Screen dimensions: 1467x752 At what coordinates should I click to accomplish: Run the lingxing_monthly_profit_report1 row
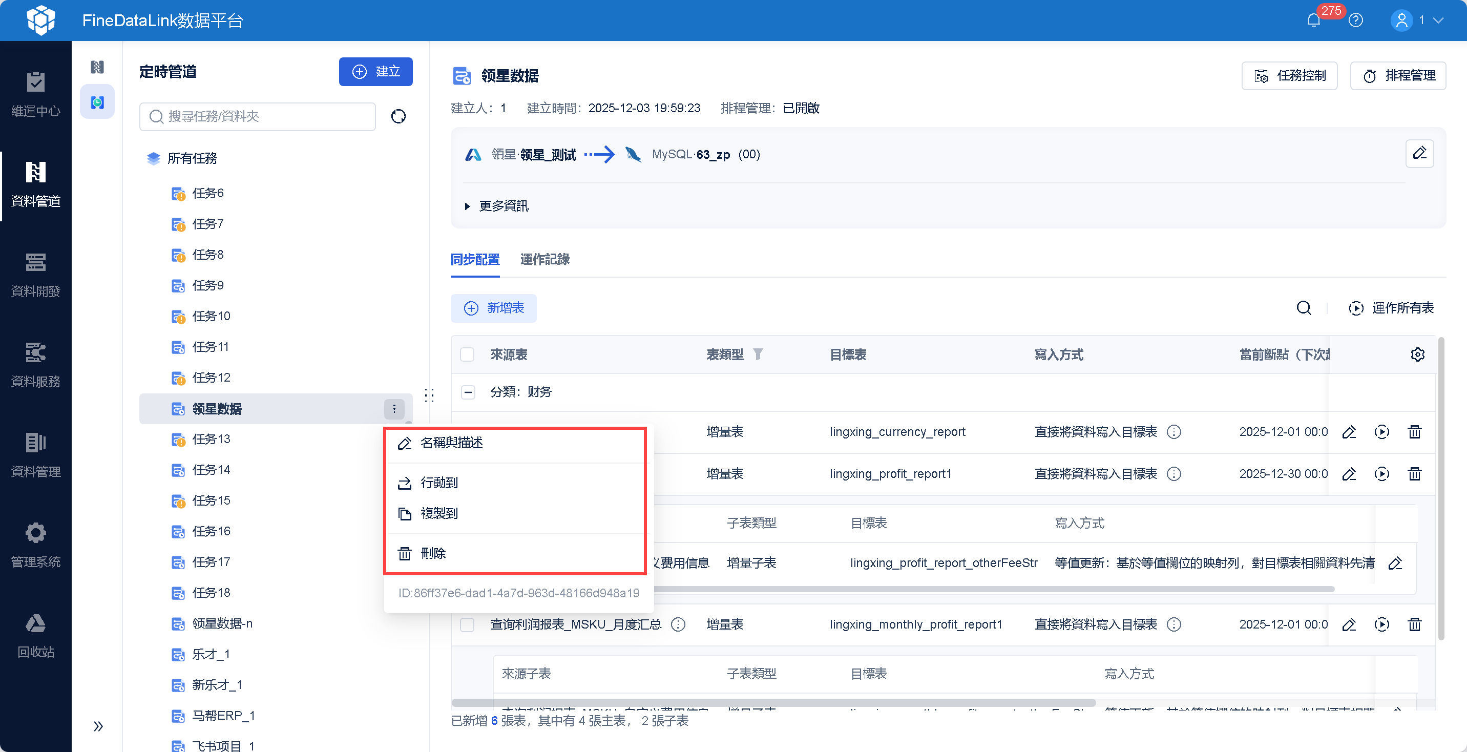1381,624
